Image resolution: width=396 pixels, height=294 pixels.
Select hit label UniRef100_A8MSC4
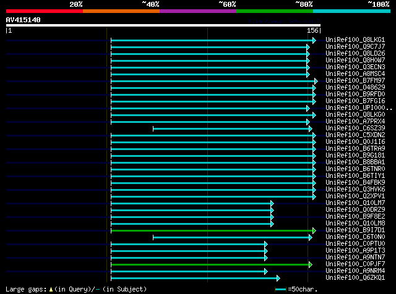click(x=355, y=74)
